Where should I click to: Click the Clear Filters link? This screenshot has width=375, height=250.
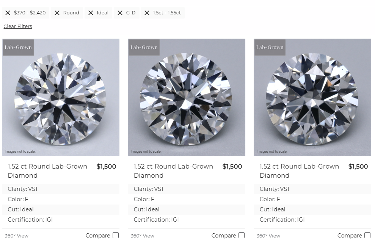pyautogui.click(x=18, y=26)
